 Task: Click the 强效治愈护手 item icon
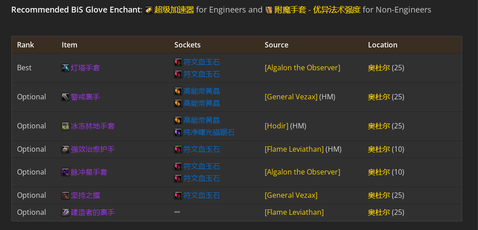(65, 149)
